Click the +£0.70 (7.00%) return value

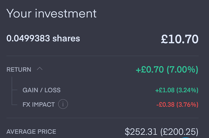[167, 70]
